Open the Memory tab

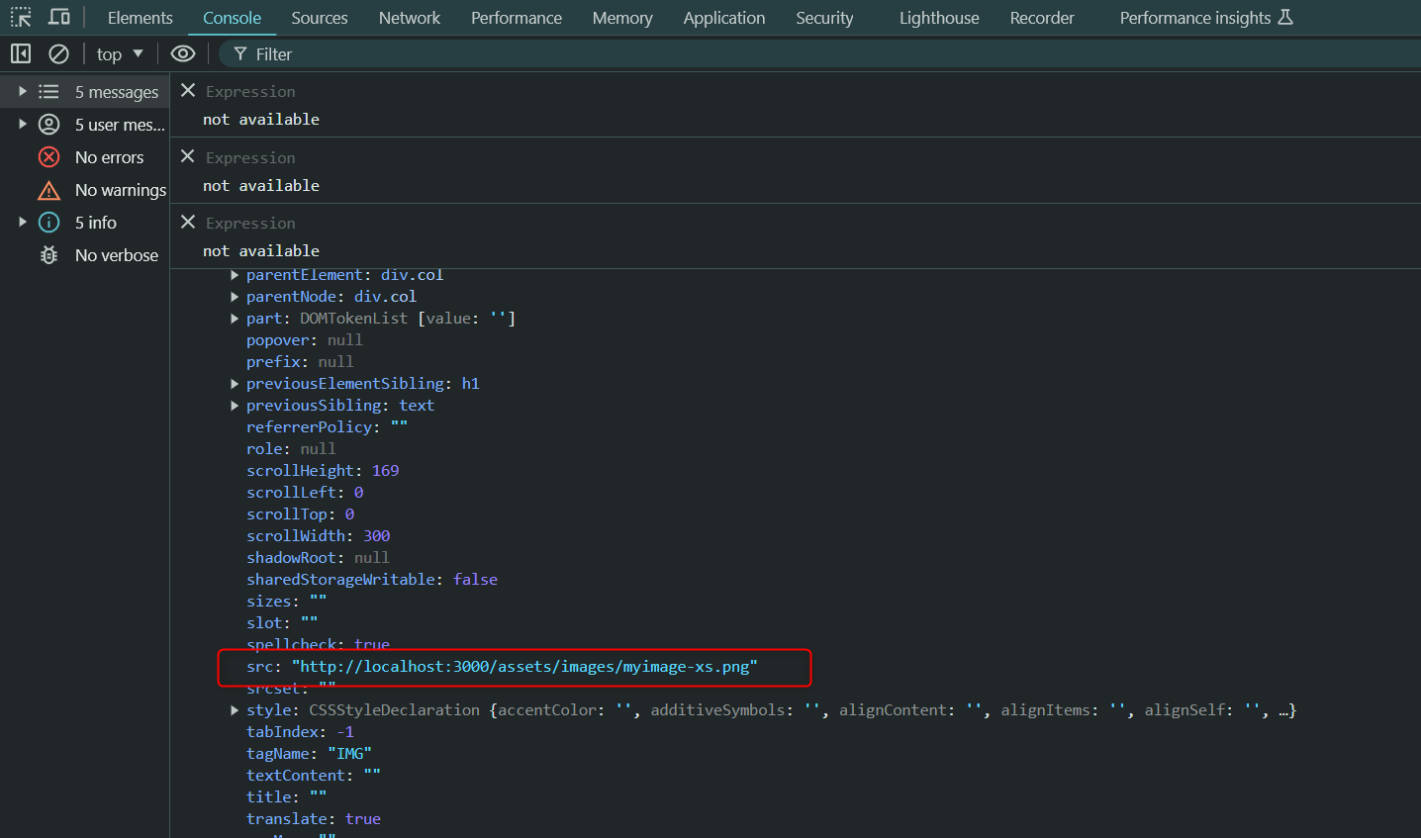point(621,18)
